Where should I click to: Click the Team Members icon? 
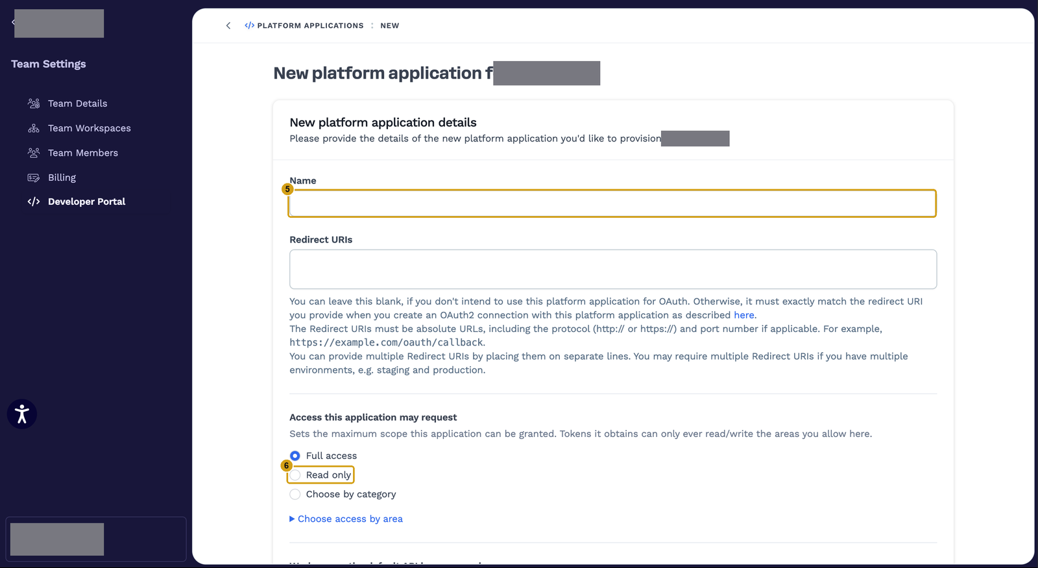point(34,153)
